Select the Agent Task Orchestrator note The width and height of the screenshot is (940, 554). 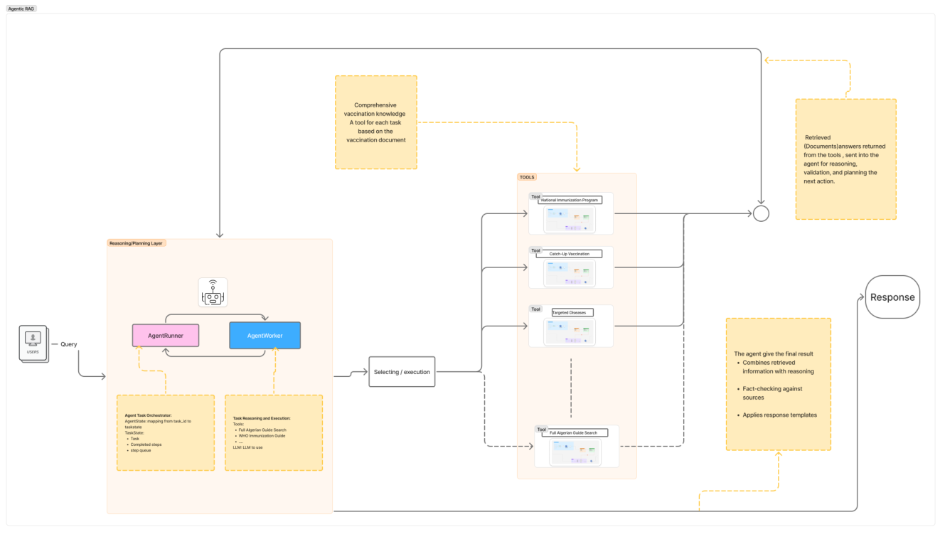pos(165,432)
